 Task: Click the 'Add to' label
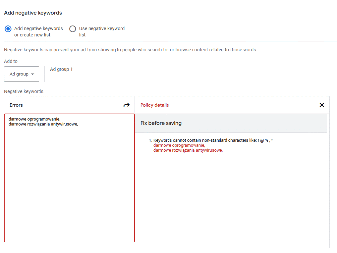point(11,61)
